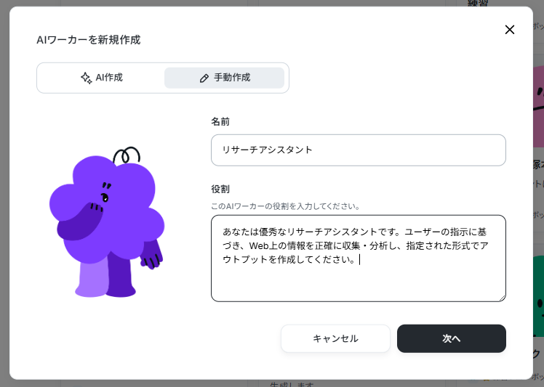This screenshot has width=544, height=387.
Task: Focus the 名前 field containing リサーチアシスタント
Action: pyautogui.click(x=359, y=150)
